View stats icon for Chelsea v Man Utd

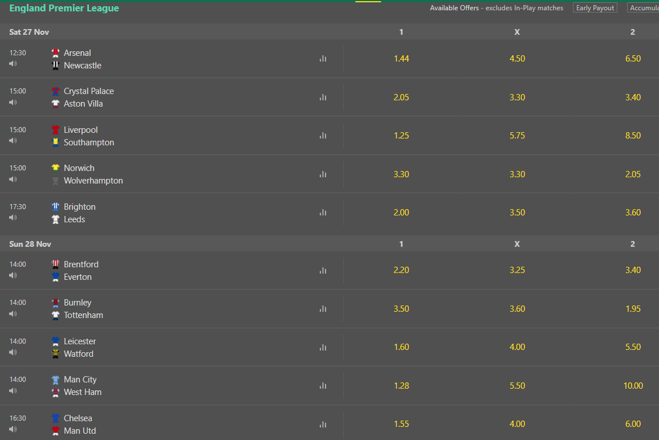323,424
